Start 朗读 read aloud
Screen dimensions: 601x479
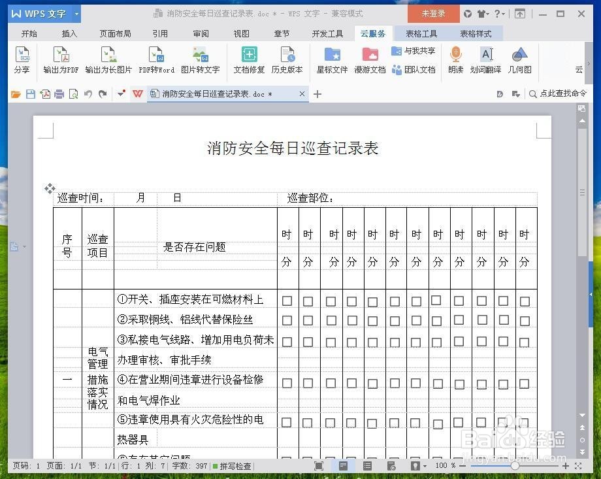click(x=456, y=59)
